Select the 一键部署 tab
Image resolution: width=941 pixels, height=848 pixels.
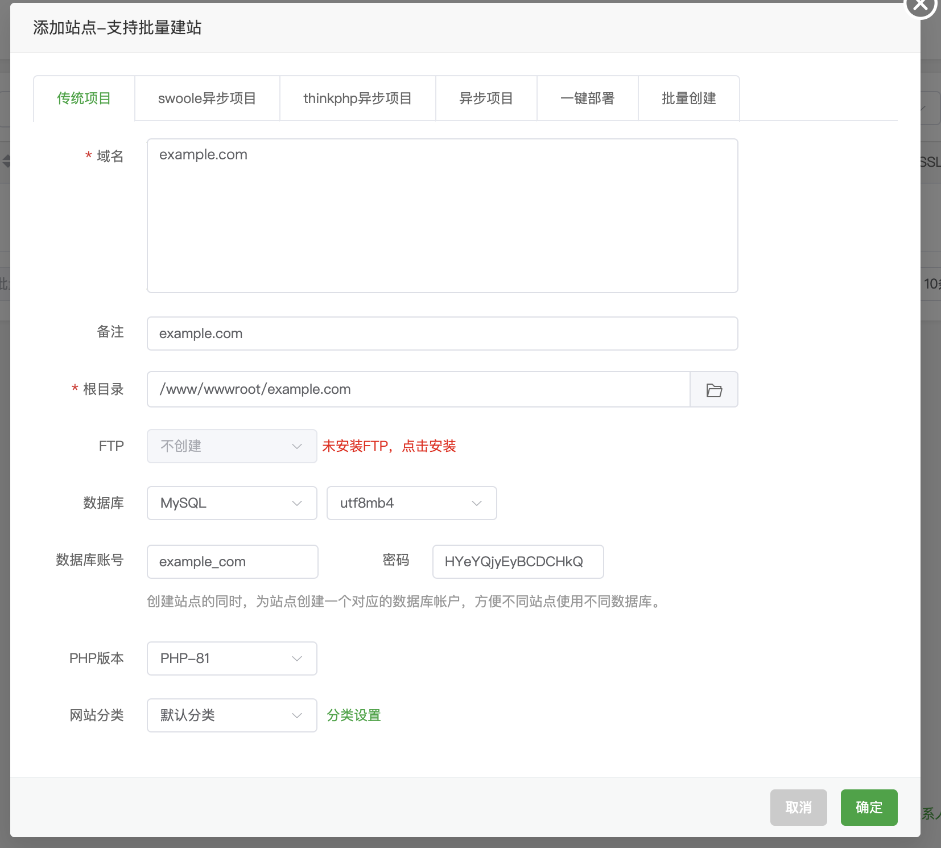(x=588, y=98)
